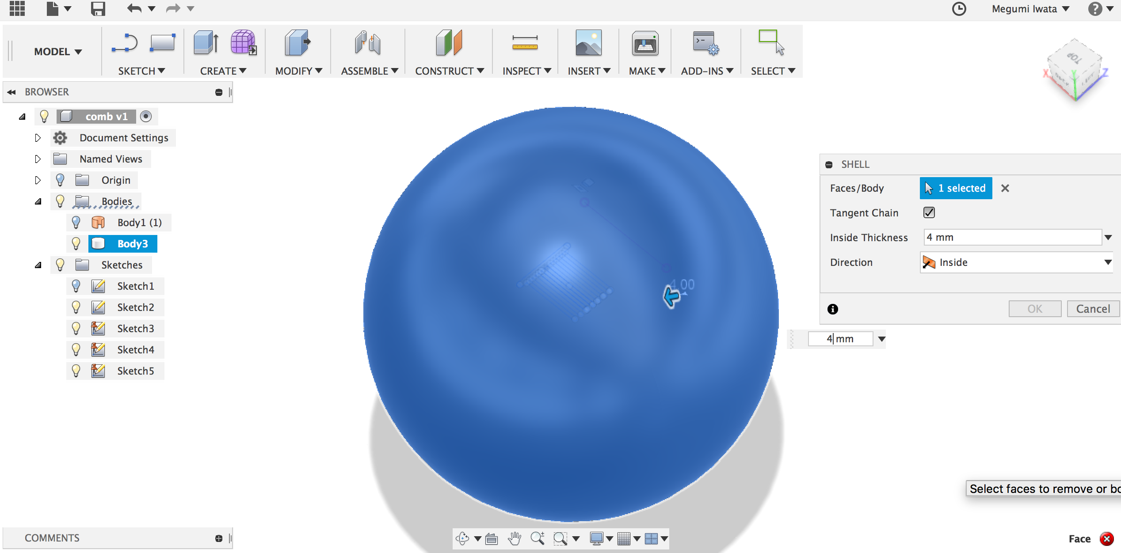Click Cancel to dismiss Shell dialog
The height and width of the screenshot is (553, 1121).
pyautogui.click(x=1092, y=309)
